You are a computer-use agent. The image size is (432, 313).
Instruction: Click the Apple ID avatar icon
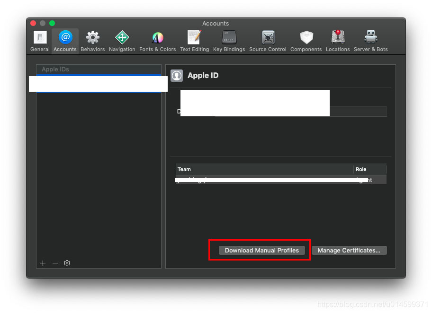click(177, 76)
